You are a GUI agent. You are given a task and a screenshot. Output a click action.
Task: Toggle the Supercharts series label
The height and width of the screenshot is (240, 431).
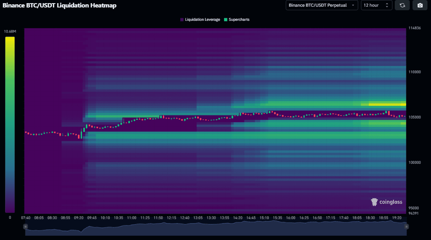click(x=239, y=19)
